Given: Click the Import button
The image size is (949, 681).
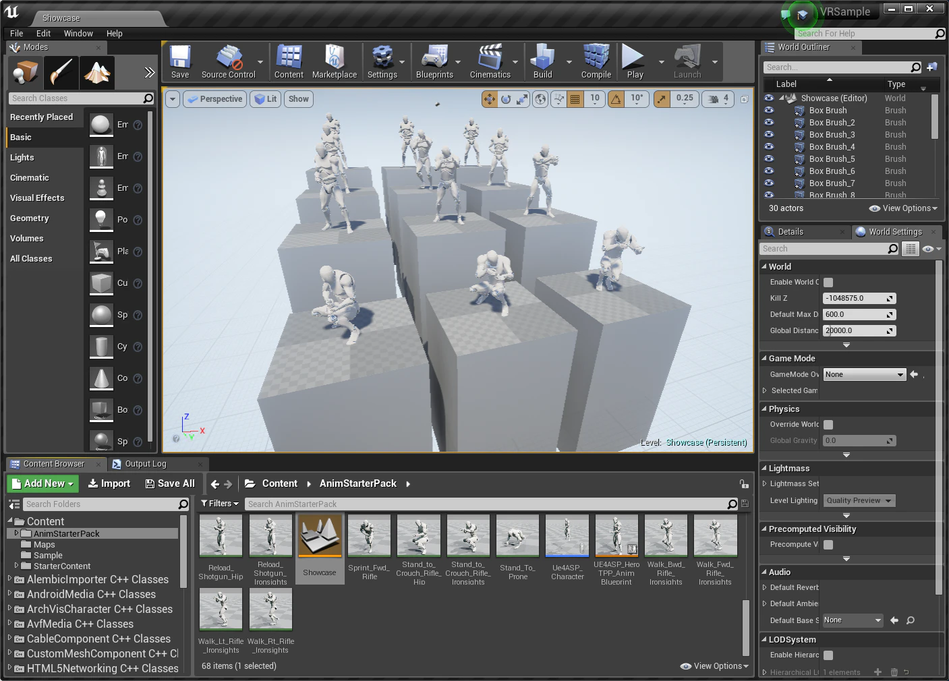Looking at the screenshot, I should pyautogui.click(x=109, y=483).
